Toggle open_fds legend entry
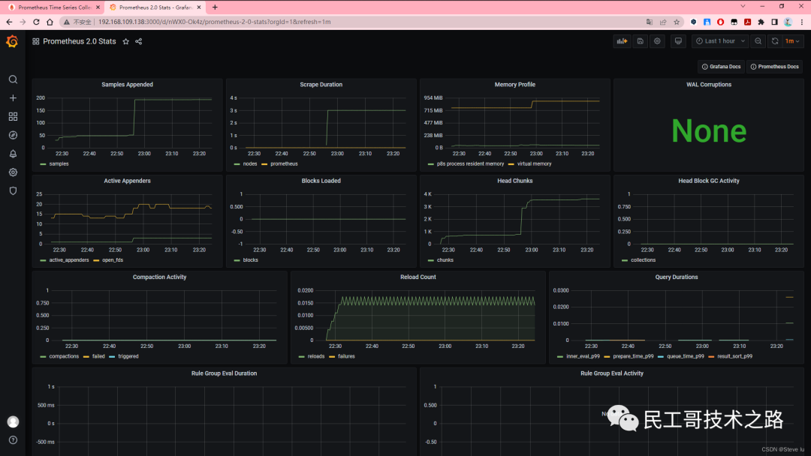 112,260
